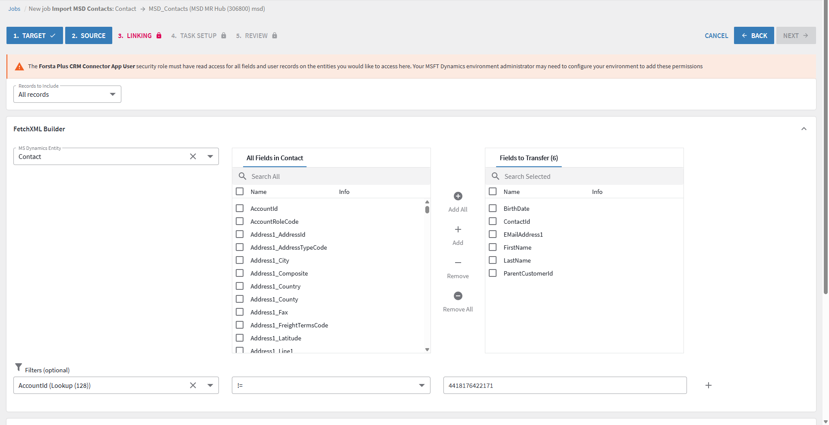Viewport: 829px width, 425px height.
Task: Select the 3. Linking step
Action: [139, 35]
